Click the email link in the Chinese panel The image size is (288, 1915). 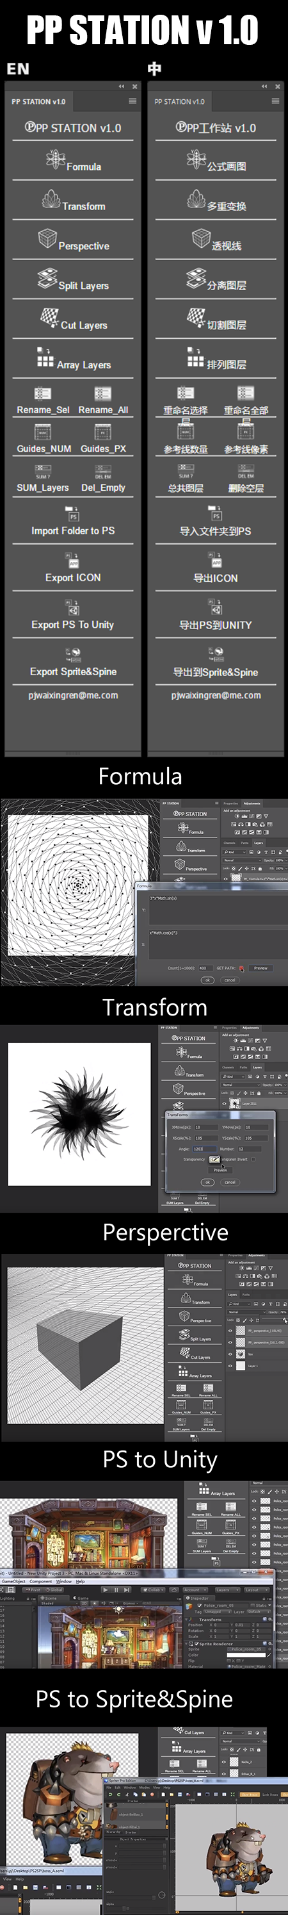[x=216, y=696]
